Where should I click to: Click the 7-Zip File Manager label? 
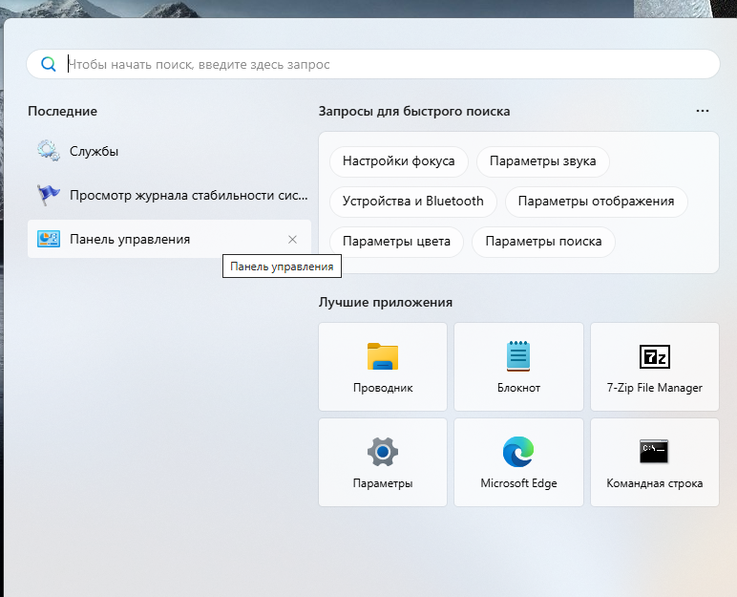tap(655, 388)
